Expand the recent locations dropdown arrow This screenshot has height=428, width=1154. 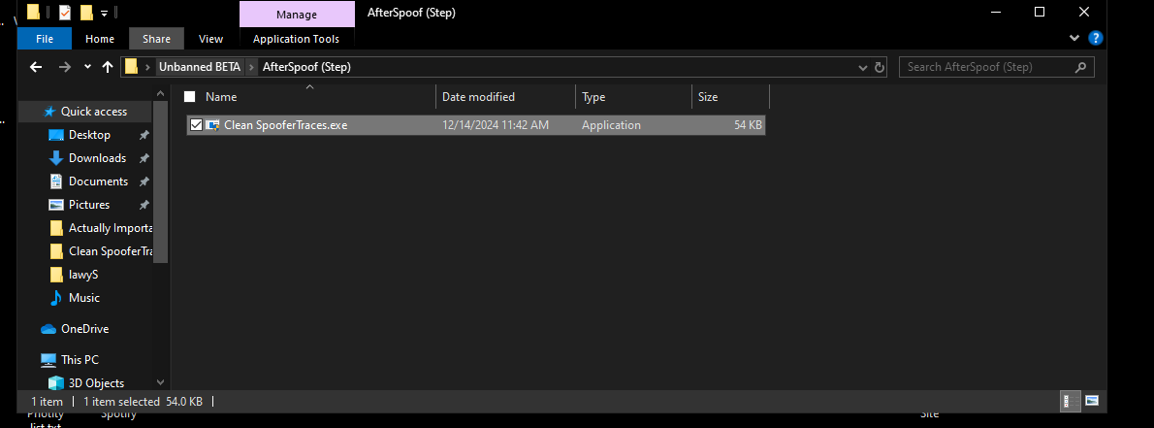tap(86, 67)
